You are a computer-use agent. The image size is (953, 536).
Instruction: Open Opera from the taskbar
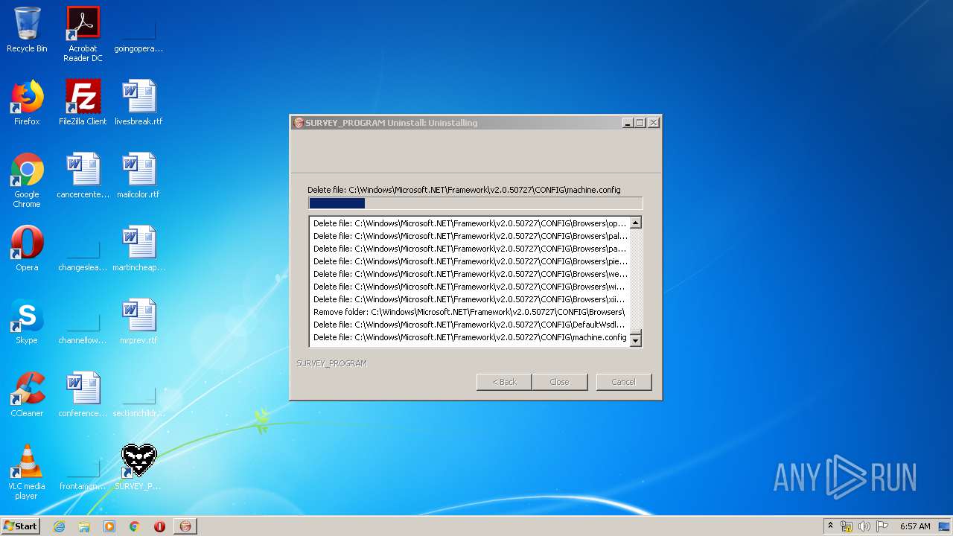pyautogui.click(x=159, y=526)
